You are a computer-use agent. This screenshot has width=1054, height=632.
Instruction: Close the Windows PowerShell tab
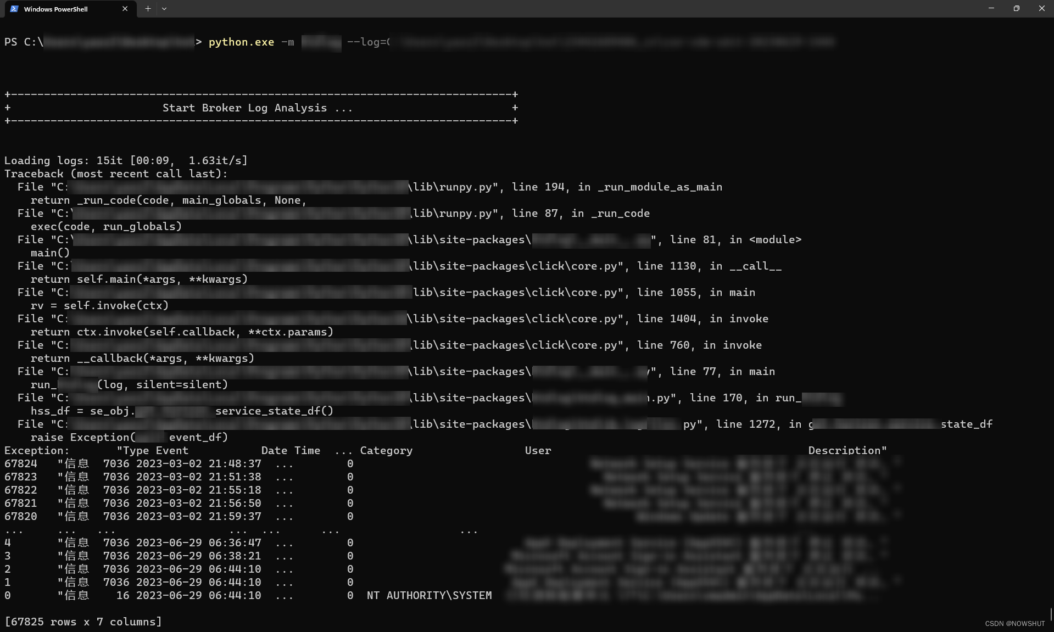(125, 9)
